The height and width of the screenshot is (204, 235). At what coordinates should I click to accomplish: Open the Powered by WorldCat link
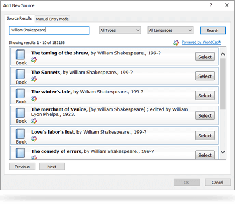[201, 42]
